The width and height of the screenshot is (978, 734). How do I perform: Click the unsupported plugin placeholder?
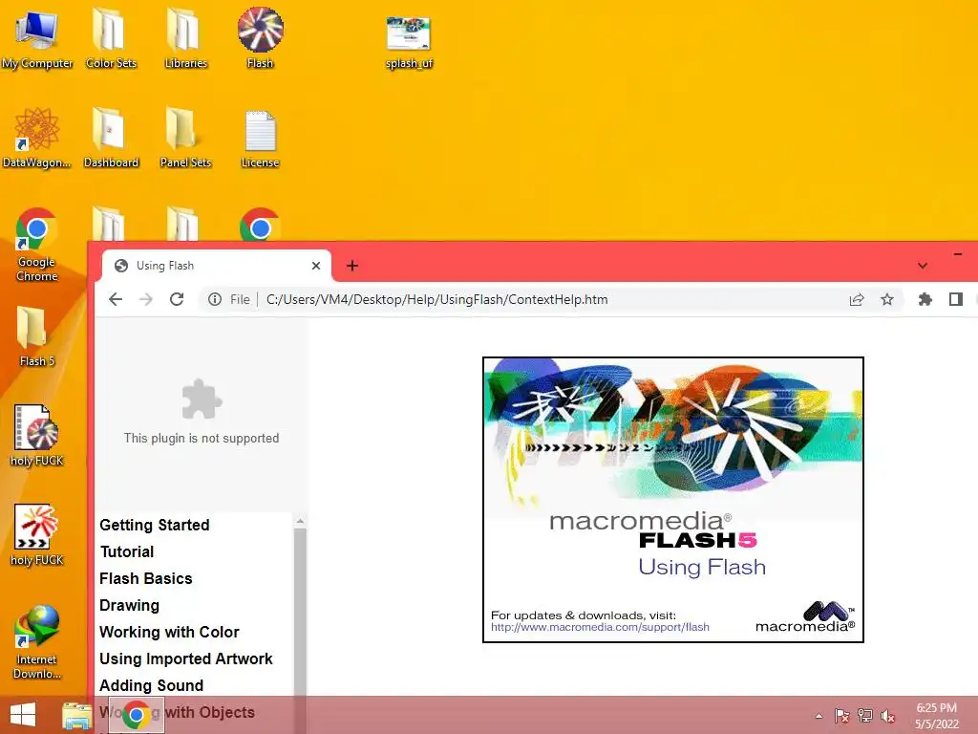tap(201, 413)
